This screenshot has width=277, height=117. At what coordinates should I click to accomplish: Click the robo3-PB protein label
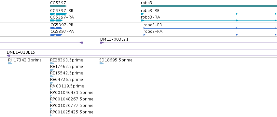pyautogui.click(x=153, y=25)
